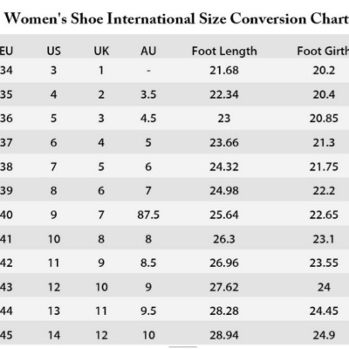Click the EU column header
This screenshot has height=349, width=349.
[6, 51]
